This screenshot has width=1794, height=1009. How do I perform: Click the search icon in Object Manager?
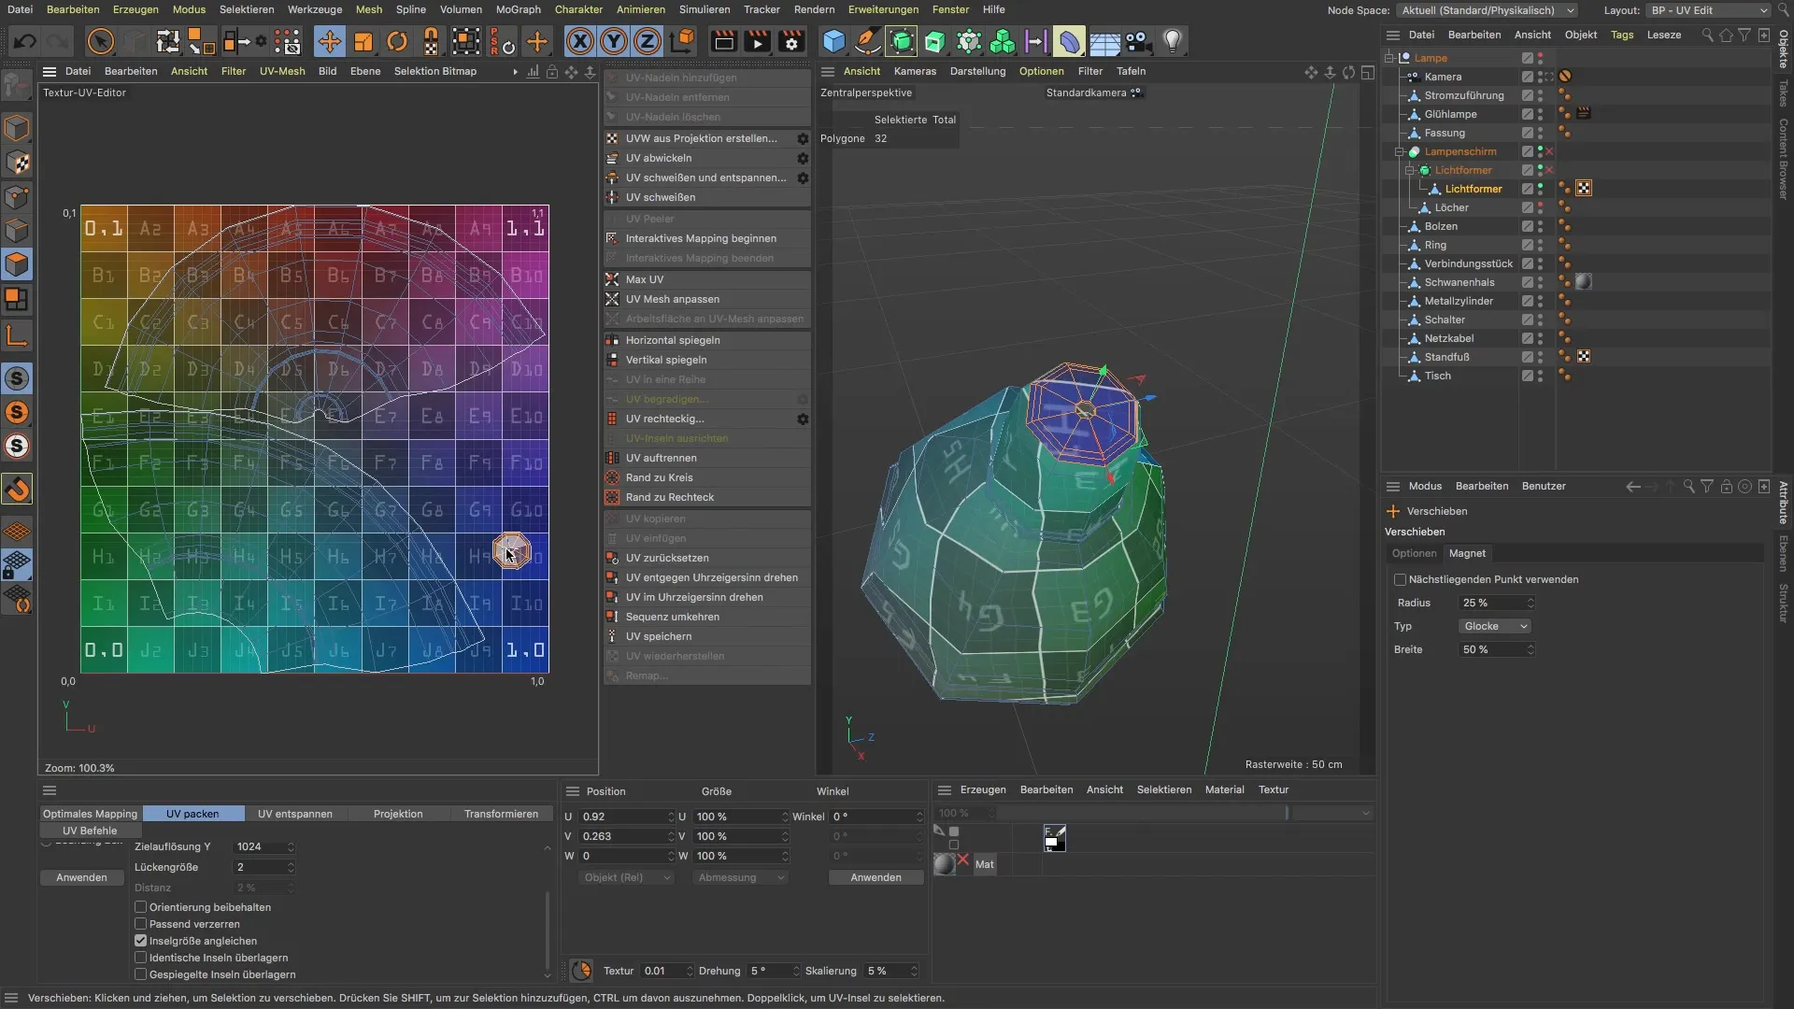coord(1707,36)
